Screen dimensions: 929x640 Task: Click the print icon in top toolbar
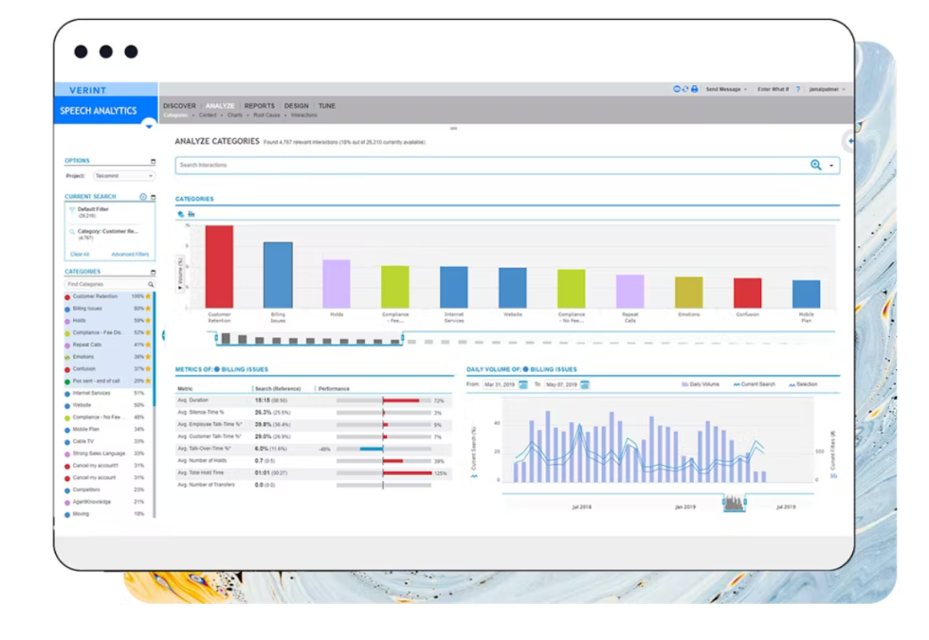point(695,89)
